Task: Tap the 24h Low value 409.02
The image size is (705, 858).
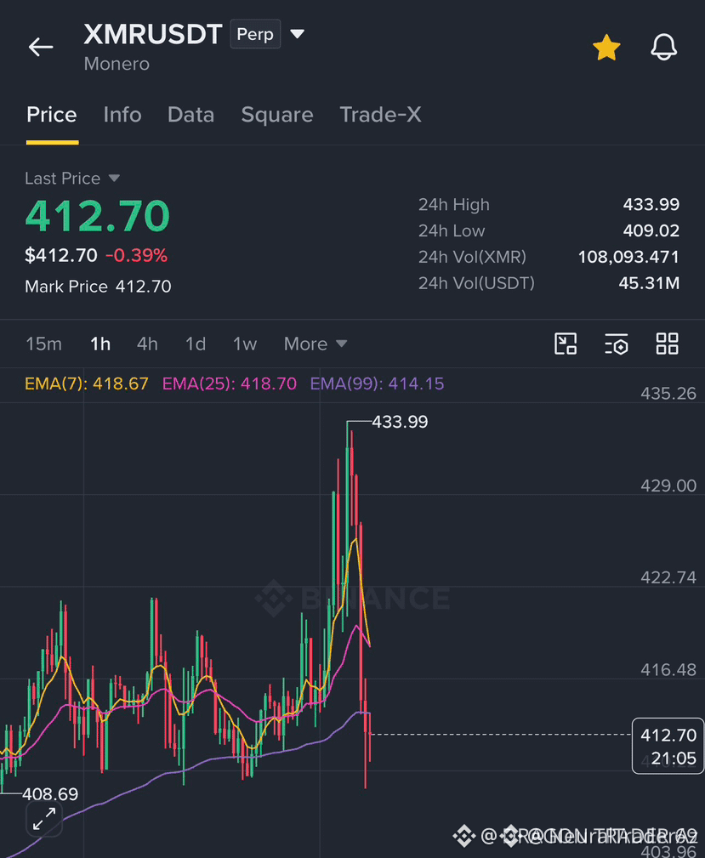Action: click(651, 231)
